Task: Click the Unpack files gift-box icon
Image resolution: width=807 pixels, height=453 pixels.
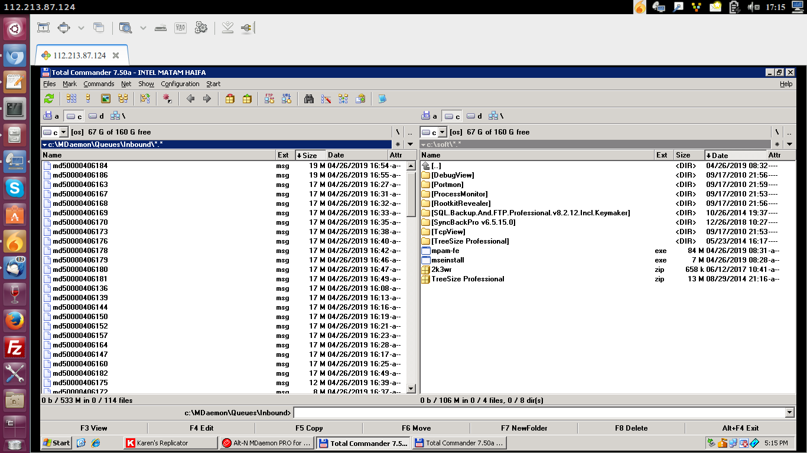Action: point(247,99)
